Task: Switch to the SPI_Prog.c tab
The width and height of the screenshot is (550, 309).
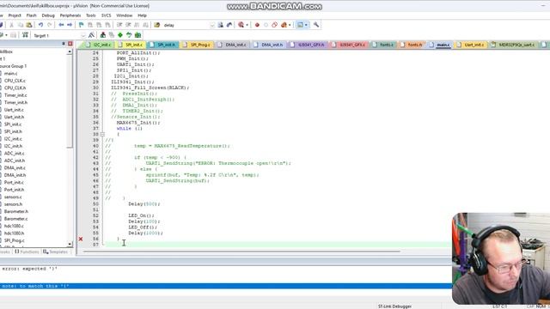Action: click(x=197, y=45)
